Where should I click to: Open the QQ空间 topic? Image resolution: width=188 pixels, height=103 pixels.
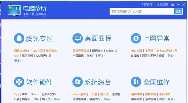click(x=38, y=51)
